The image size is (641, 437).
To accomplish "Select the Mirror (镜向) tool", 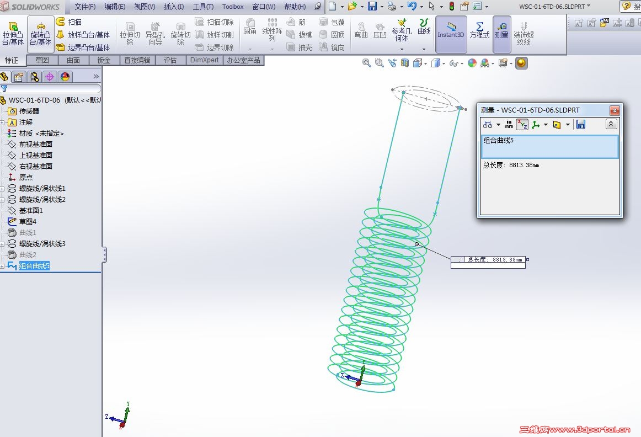I will (x=332, y=47).
